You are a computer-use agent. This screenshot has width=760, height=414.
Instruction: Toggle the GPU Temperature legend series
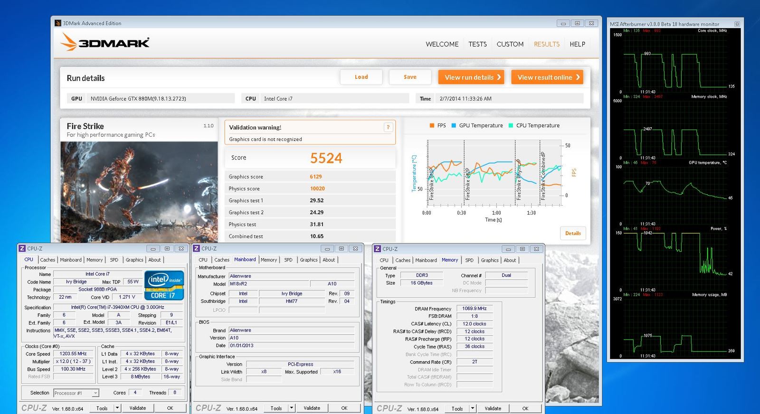pyautogui.click(x=477, y=125)
